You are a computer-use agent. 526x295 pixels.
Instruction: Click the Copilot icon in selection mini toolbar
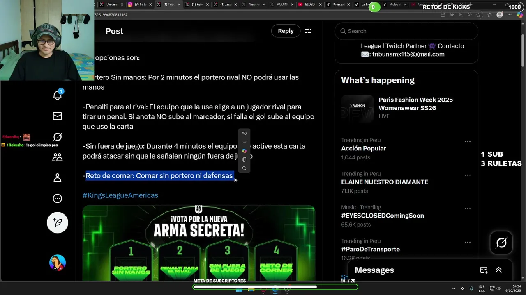click(x=244, y=151)
